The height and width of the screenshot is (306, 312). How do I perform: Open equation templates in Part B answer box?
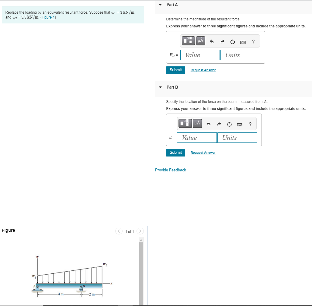tap(185, 123)
